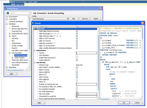
Task: Expand Export/View DDL Options node
Action: [x=10, y=34]
